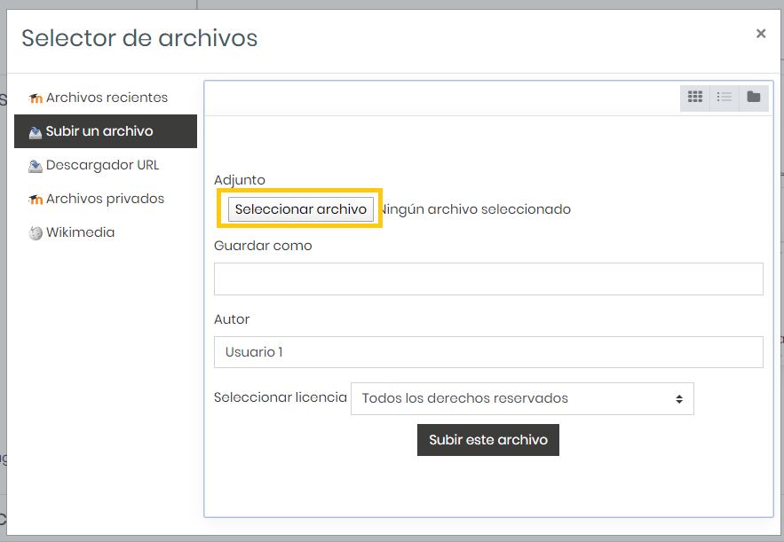The width and height of the screenshot is (784, 542).
Task: Click the Moodle icon beside Archivos privados
Action: coord(36,200)
